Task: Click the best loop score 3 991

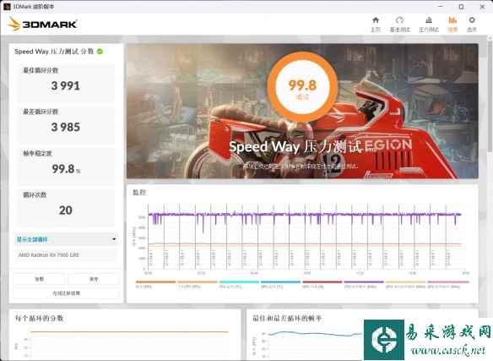Action: (65, 85)
